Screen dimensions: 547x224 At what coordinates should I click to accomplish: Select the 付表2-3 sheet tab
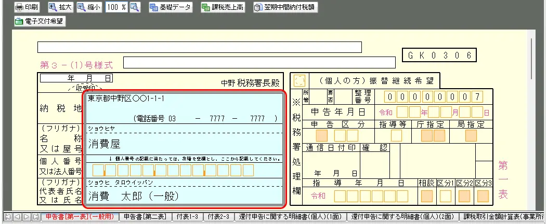218,217
